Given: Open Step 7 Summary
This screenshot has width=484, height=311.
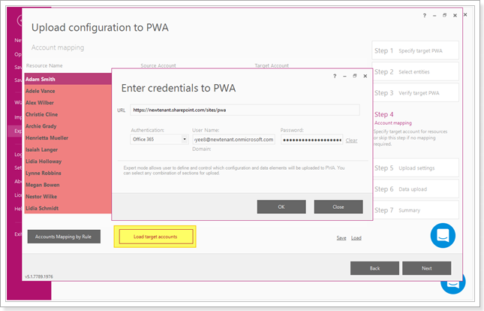Looking at the screenshot, I should click(415, 210).
